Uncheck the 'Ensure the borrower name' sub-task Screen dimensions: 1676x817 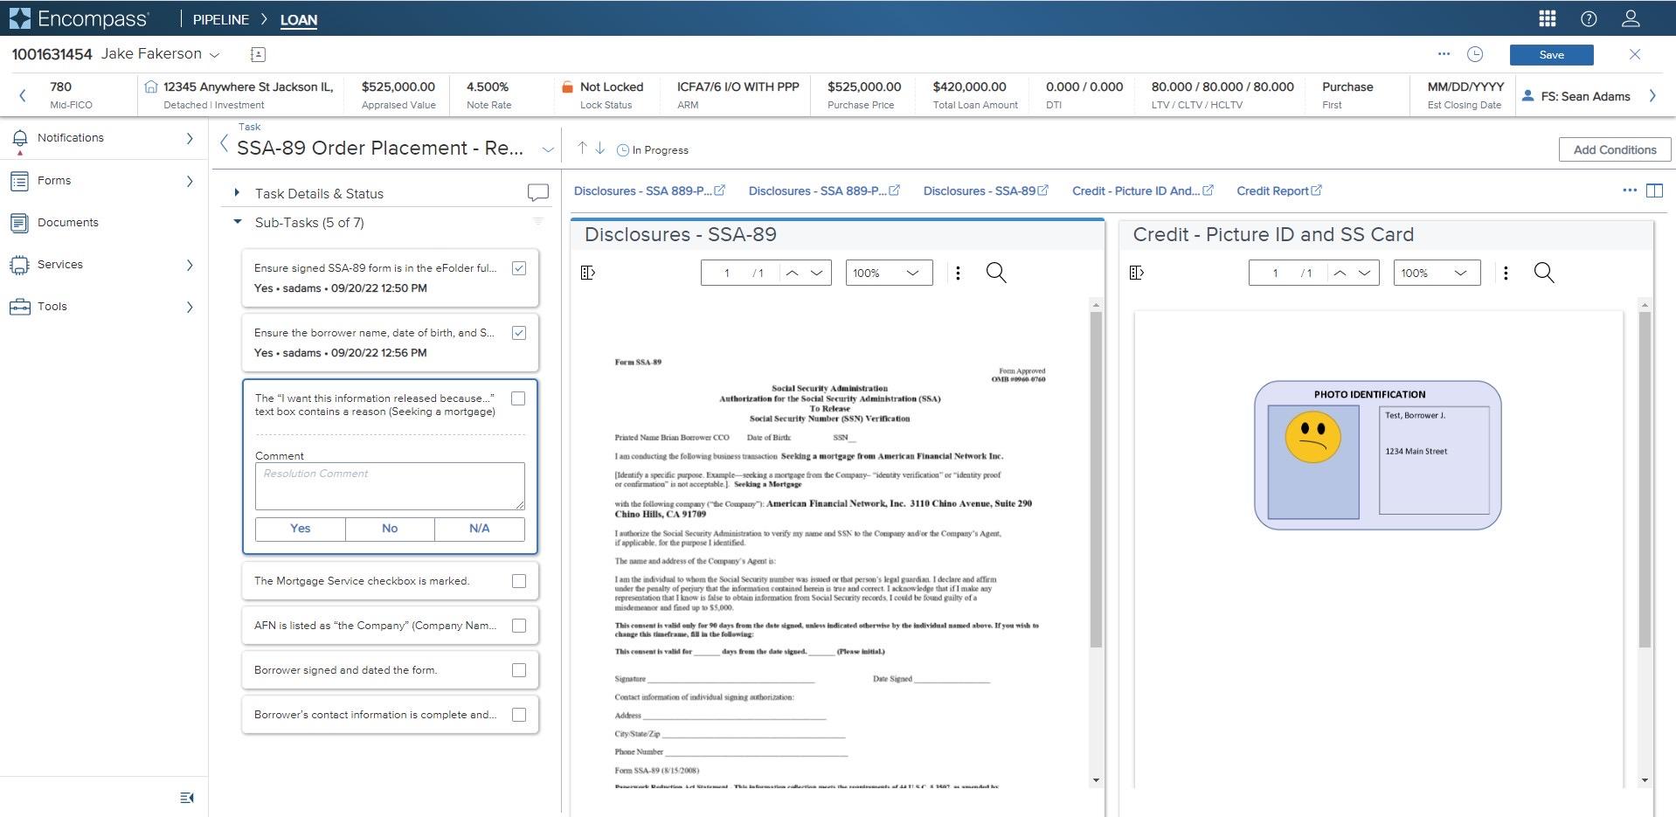(519, 333)
